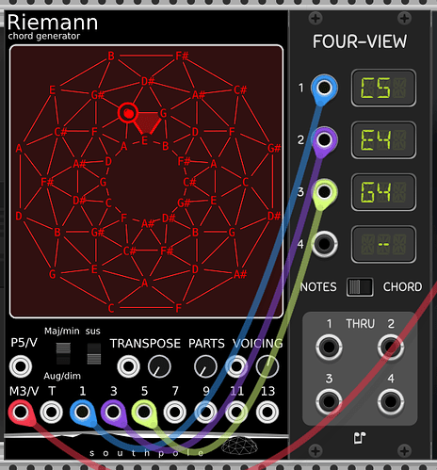Select the highlighted chord node in the tonnetz
The height and width of the screenshot is (470, 437).
pos(128,113)
